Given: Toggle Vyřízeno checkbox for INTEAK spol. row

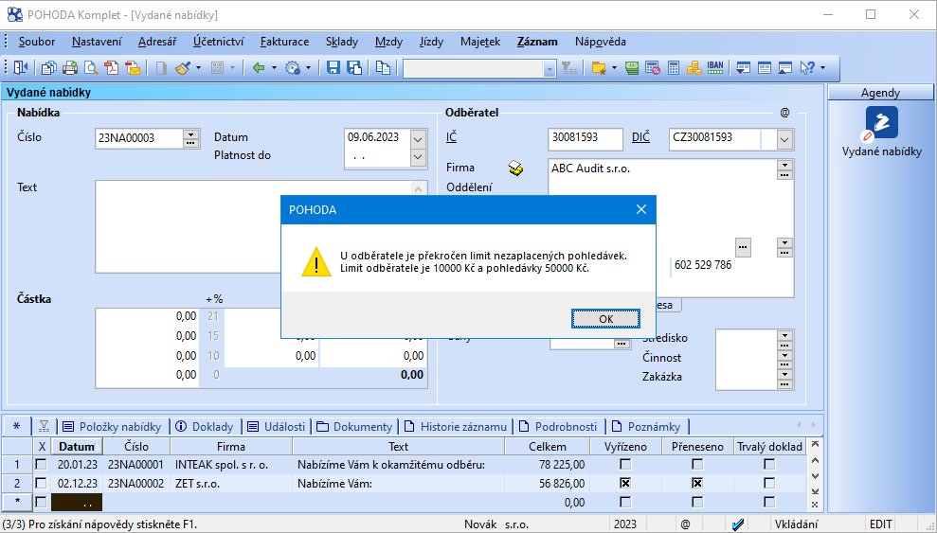Looking at the screenshot, I should tap(625, 464).
